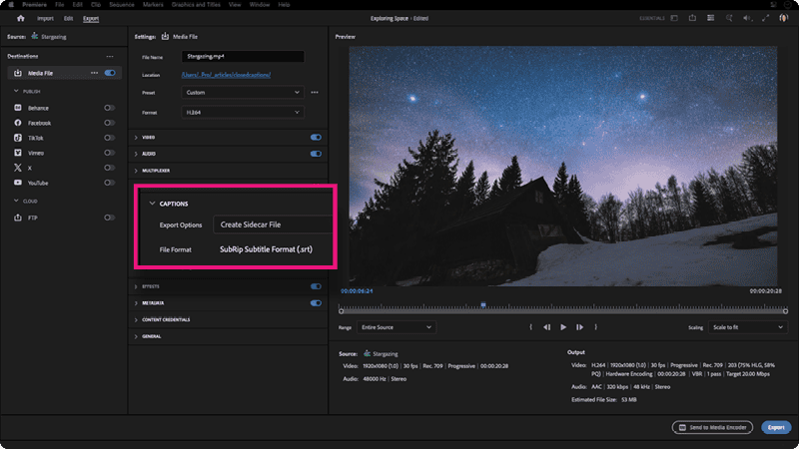The height and width of the screenshot is (449, 799).
Task: Open the user profile avatar
Action: [783, 18]
